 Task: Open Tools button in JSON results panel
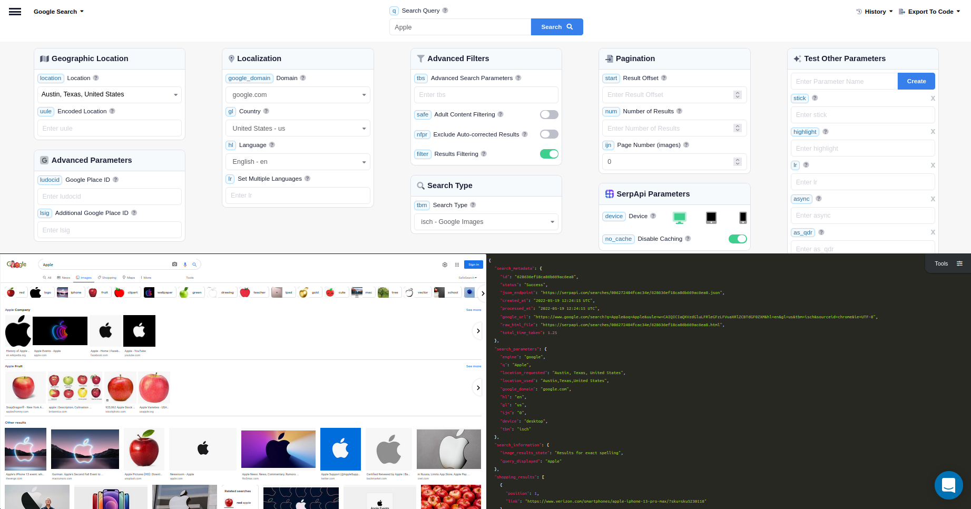pyautogui.click(x=948, y=263)
